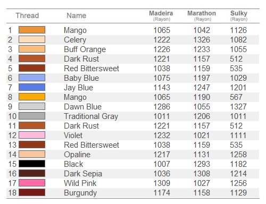Select the Black thread swatch

tap(32, 164)
